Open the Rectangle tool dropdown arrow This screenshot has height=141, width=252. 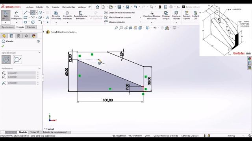click(x=29, y=17)
